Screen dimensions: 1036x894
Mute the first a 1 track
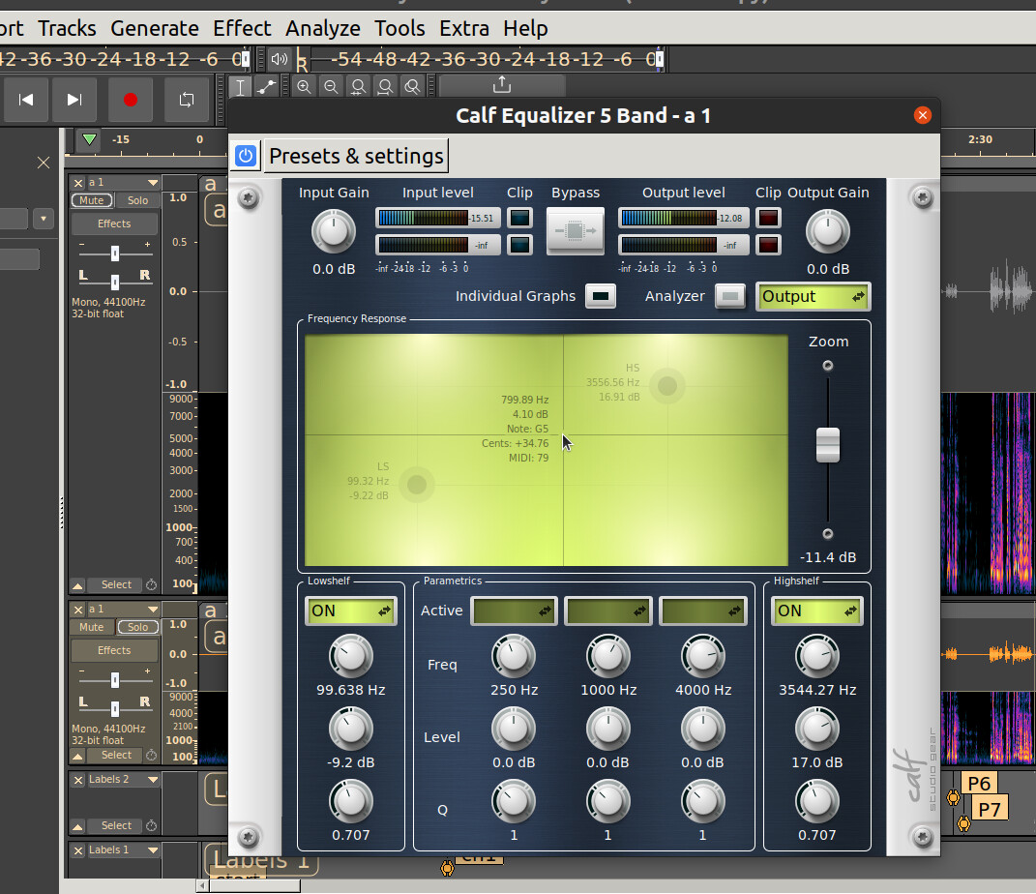[x=92, y=200]
